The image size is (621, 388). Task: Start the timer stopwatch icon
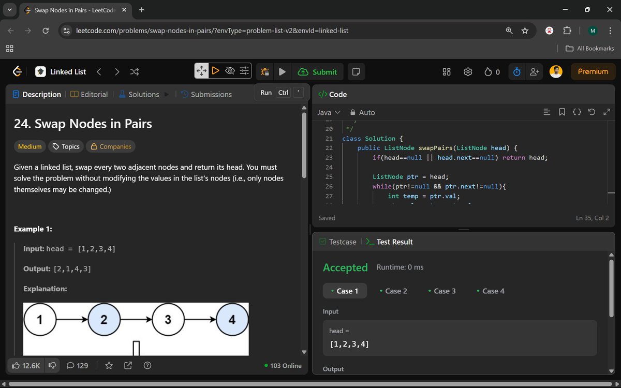tap(516, 72)
